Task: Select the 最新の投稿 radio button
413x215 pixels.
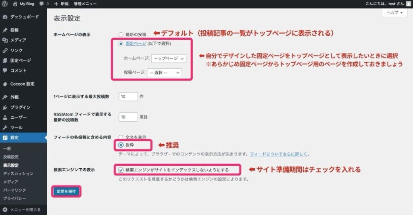Action: 121,35
